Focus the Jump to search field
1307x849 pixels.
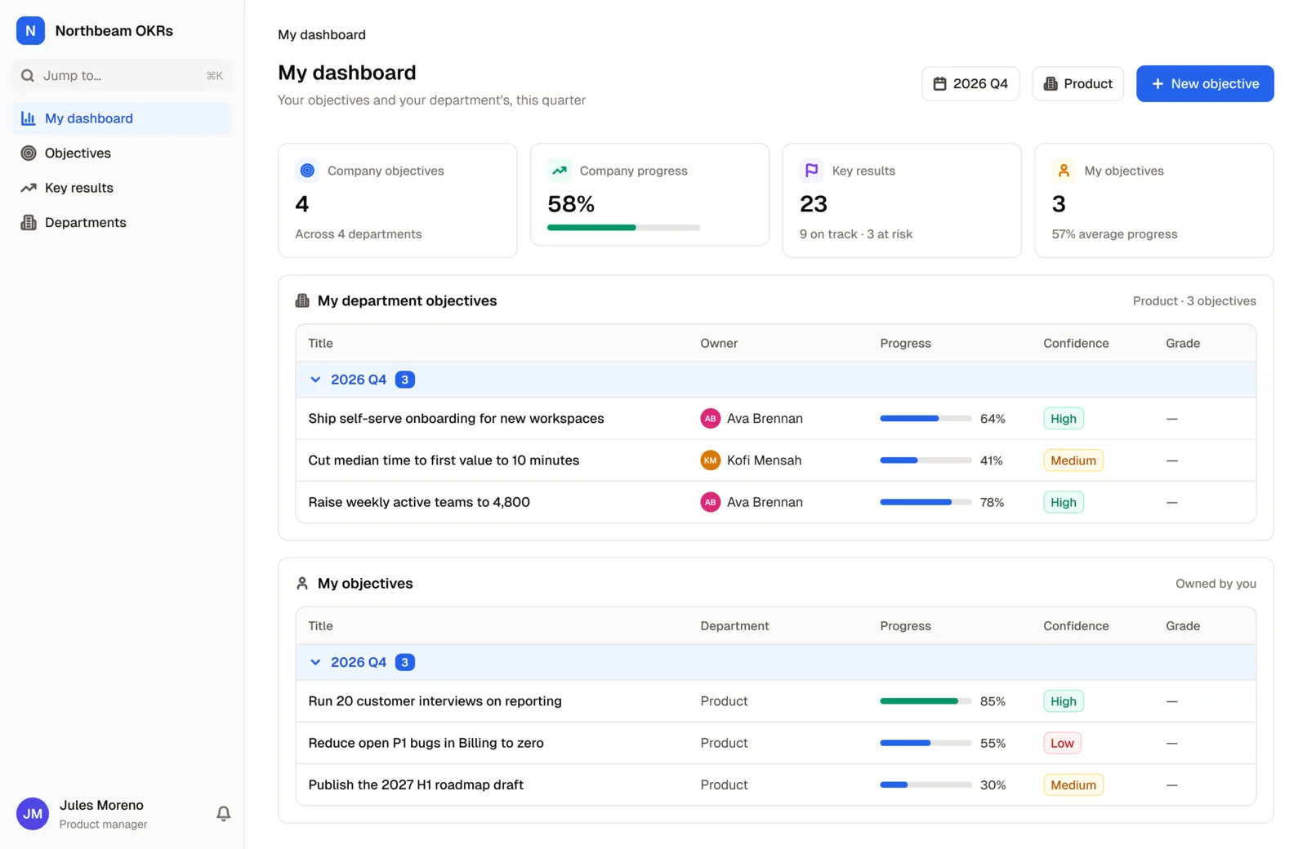pos(123,76)
